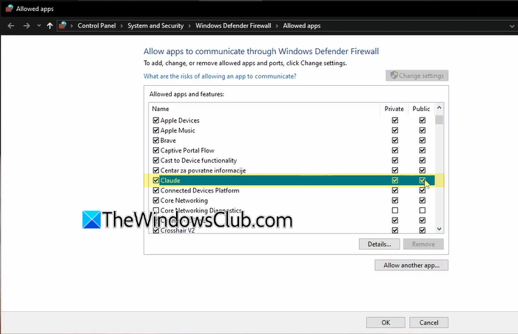Select the Apple Devices row text
518x334 pixels.
point(180,121)
